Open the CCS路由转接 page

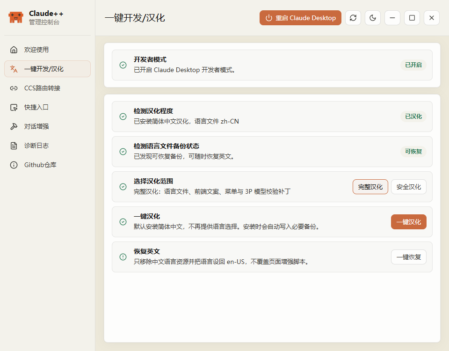48,88
